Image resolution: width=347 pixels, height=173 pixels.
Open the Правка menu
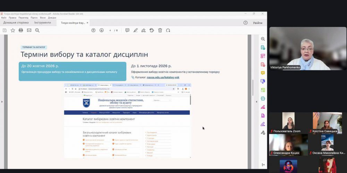tap(12, 18)
